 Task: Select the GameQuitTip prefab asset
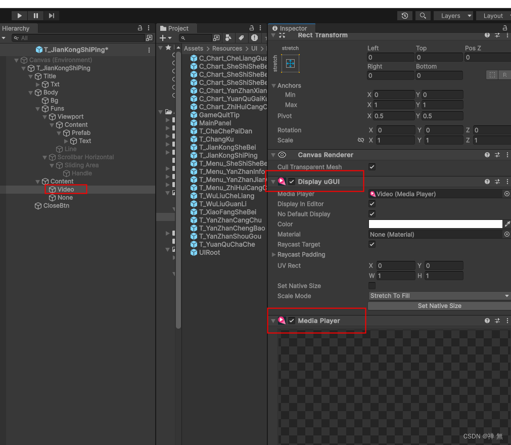tap(219, 115)
